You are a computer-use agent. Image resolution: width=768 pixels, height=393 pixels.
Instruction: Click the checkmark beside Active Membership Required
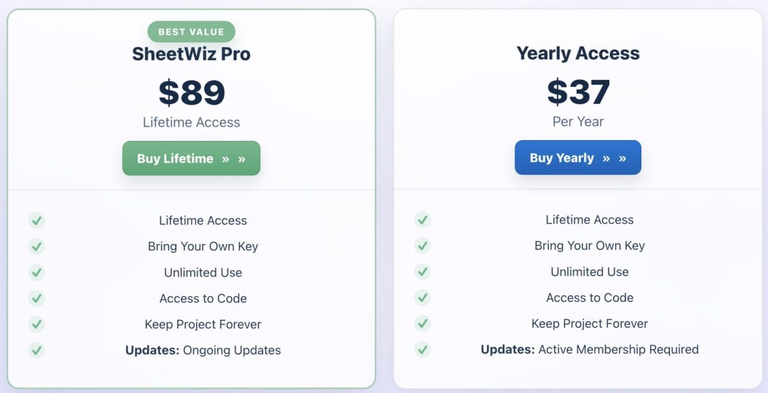coord(422,349)
